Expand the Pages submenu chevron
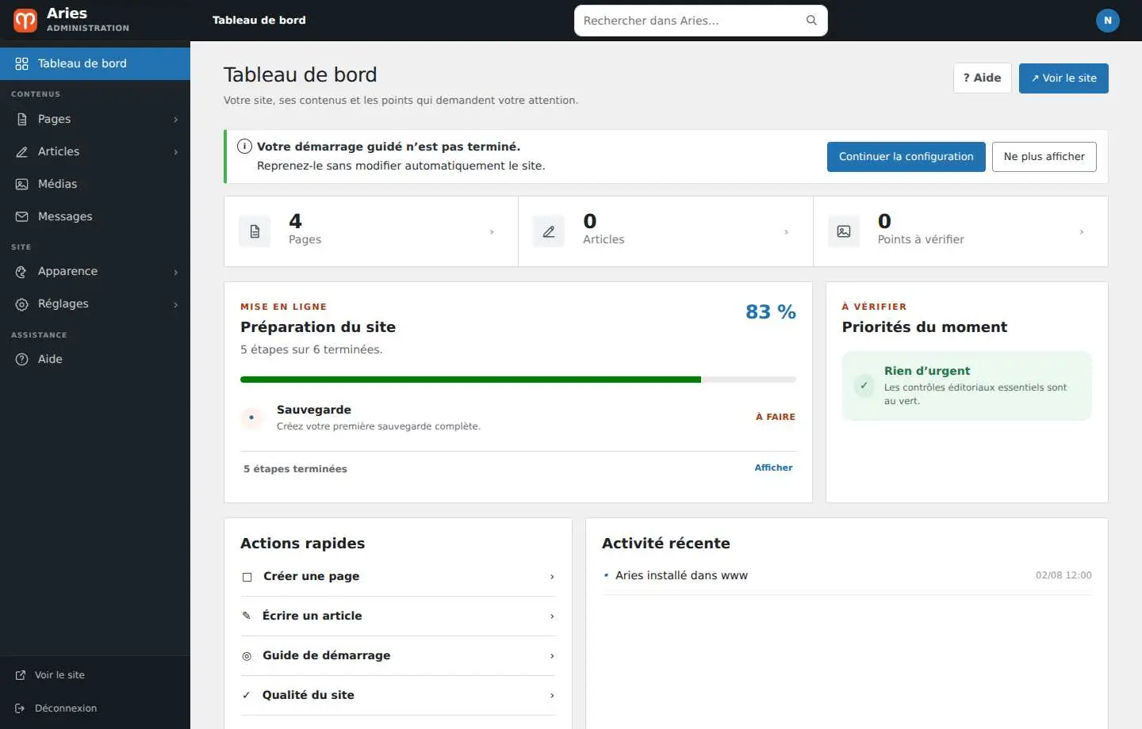Screen dimensions: 1142x729 point(175,120)
